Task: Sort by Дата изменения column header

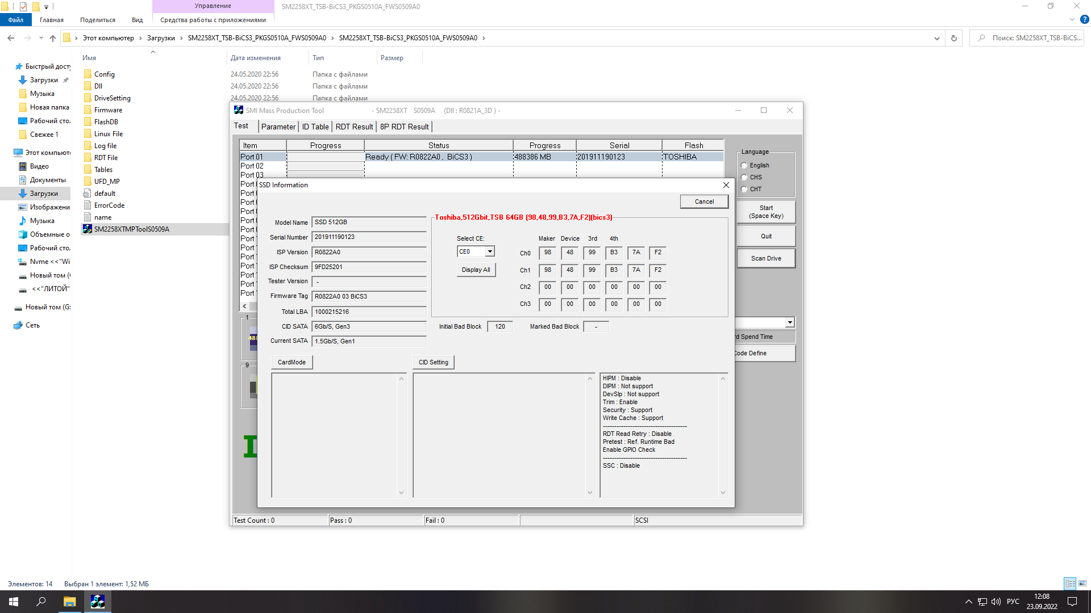Action: [256, 58]
